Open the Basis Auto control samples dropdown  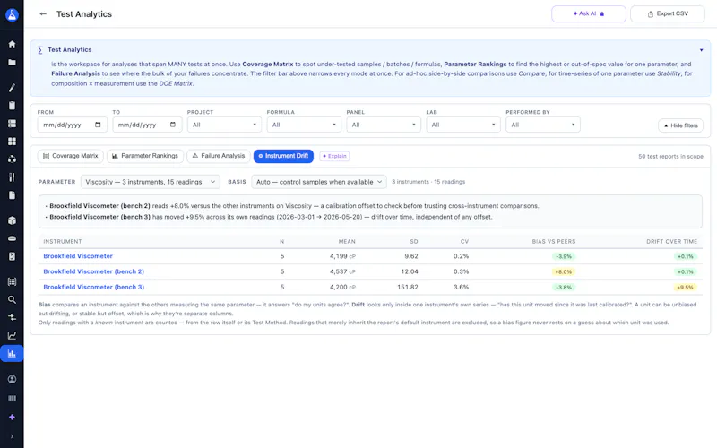point(319,182)
